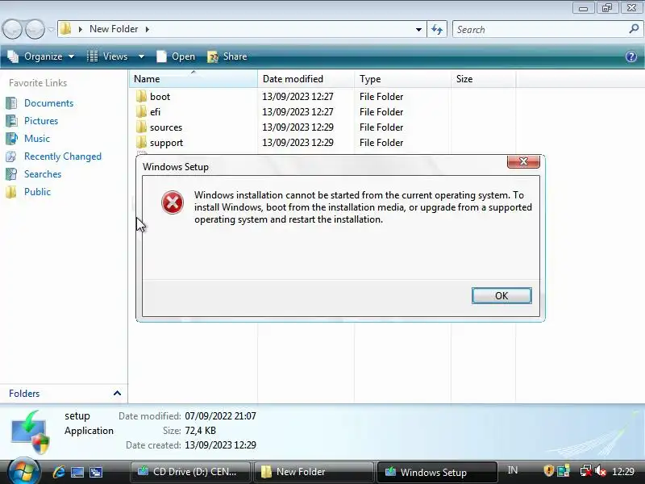The image size is (645, 484).
Task: Open Explorer help icon
Action: 631,56
